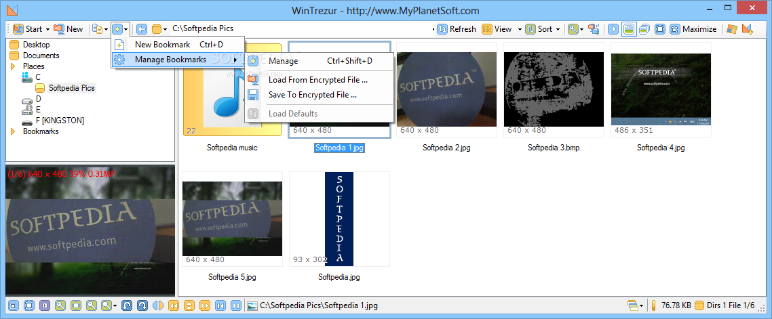Select drive E in the tree
Screen dimensions: 772x319
(38, 110)
